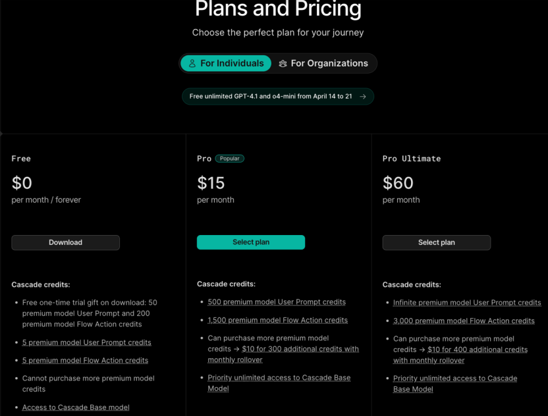Click the arrow icon in the GPT-4.1 banner
Screen dimensions: 548x416
(x=363, y=97)
